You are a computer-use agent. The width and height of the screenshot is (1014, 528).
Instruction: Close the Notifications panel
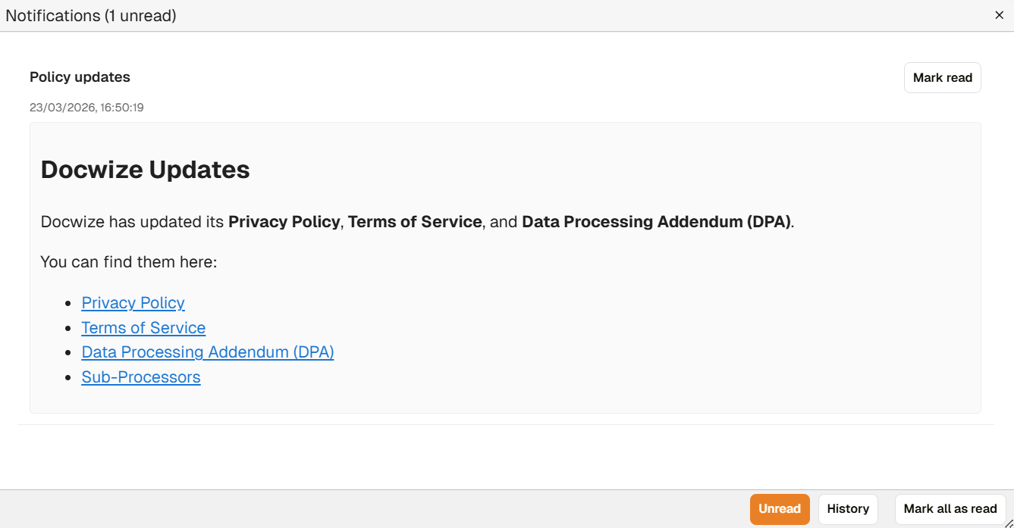[x=999, y=15]
